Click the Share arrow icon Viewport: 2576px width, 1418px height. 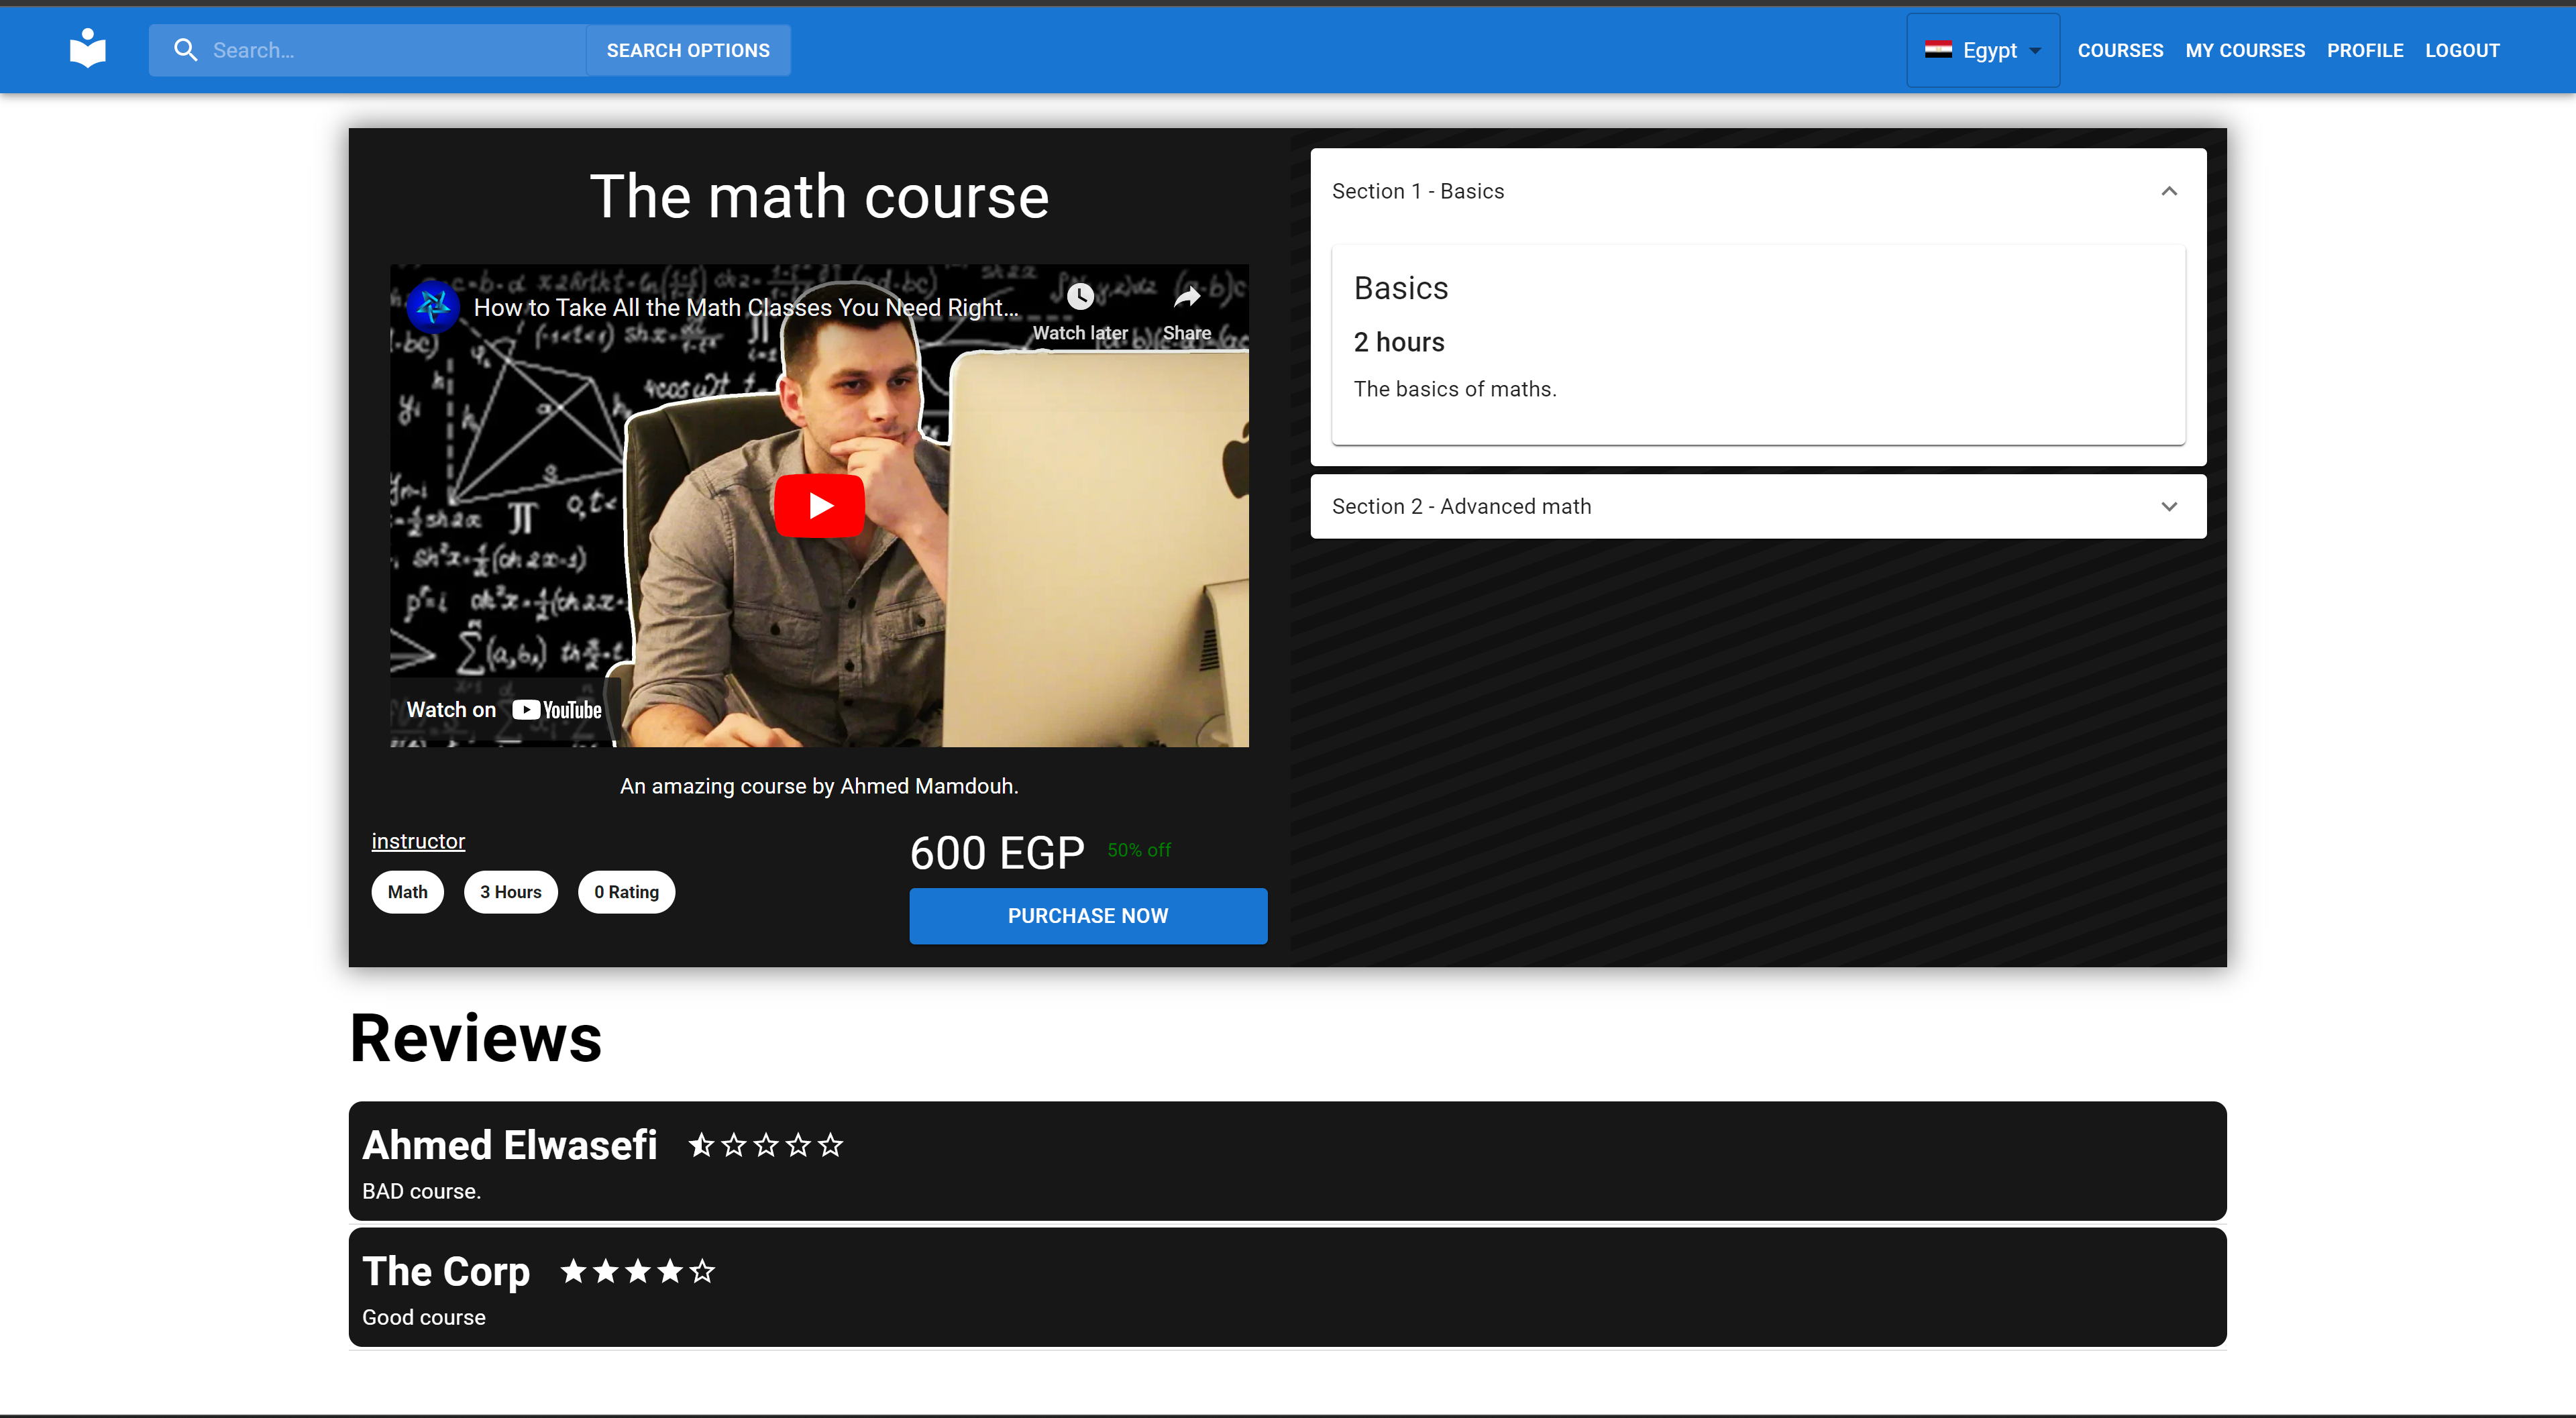1186,297
